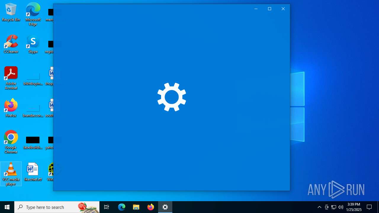Open the volume tray icon

[x=341, y=207]
